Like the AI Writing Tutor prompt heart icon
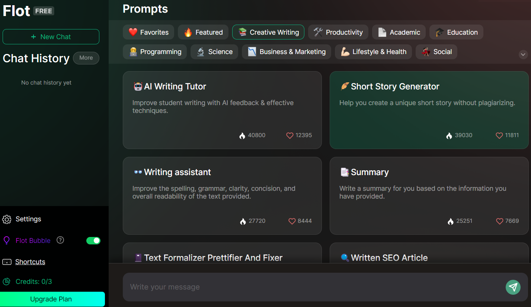Viewport: 531px width, 307px height. [x=290, y=136]
